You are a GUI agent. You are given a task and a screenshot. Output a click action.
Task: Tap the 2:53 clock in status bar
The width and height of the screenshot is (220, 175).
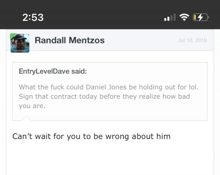pos(33,18)
